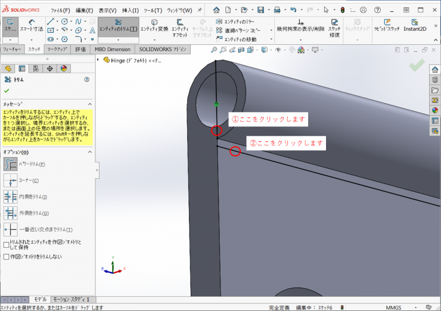Click the MMGS unit system in status bar
Viewport: 441px width, 311px height.
tap(393, 307)
